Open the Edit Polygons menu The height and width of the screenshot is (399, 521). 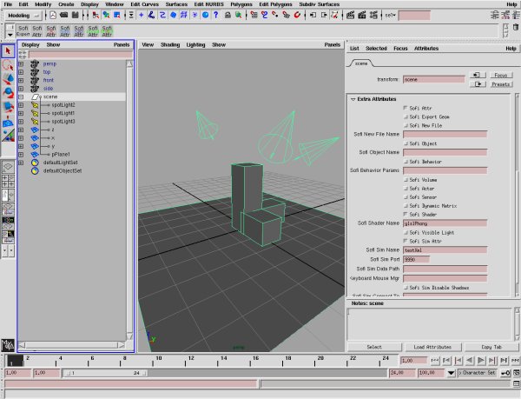(275, 4)
